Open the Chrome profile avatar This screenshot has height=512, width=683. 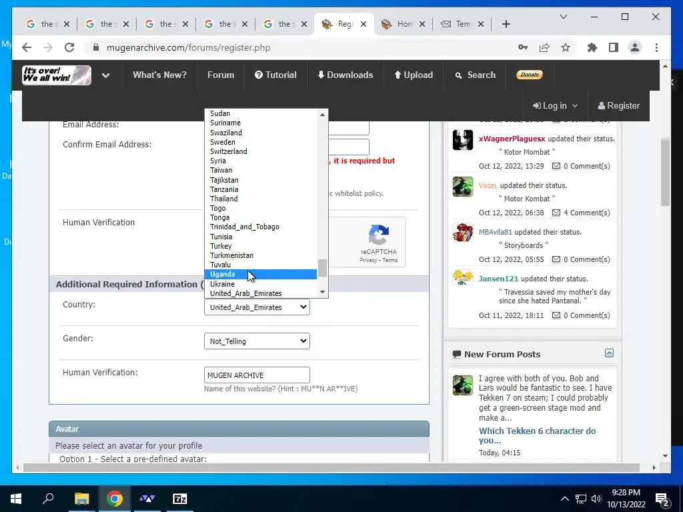[x=635, y=47]
